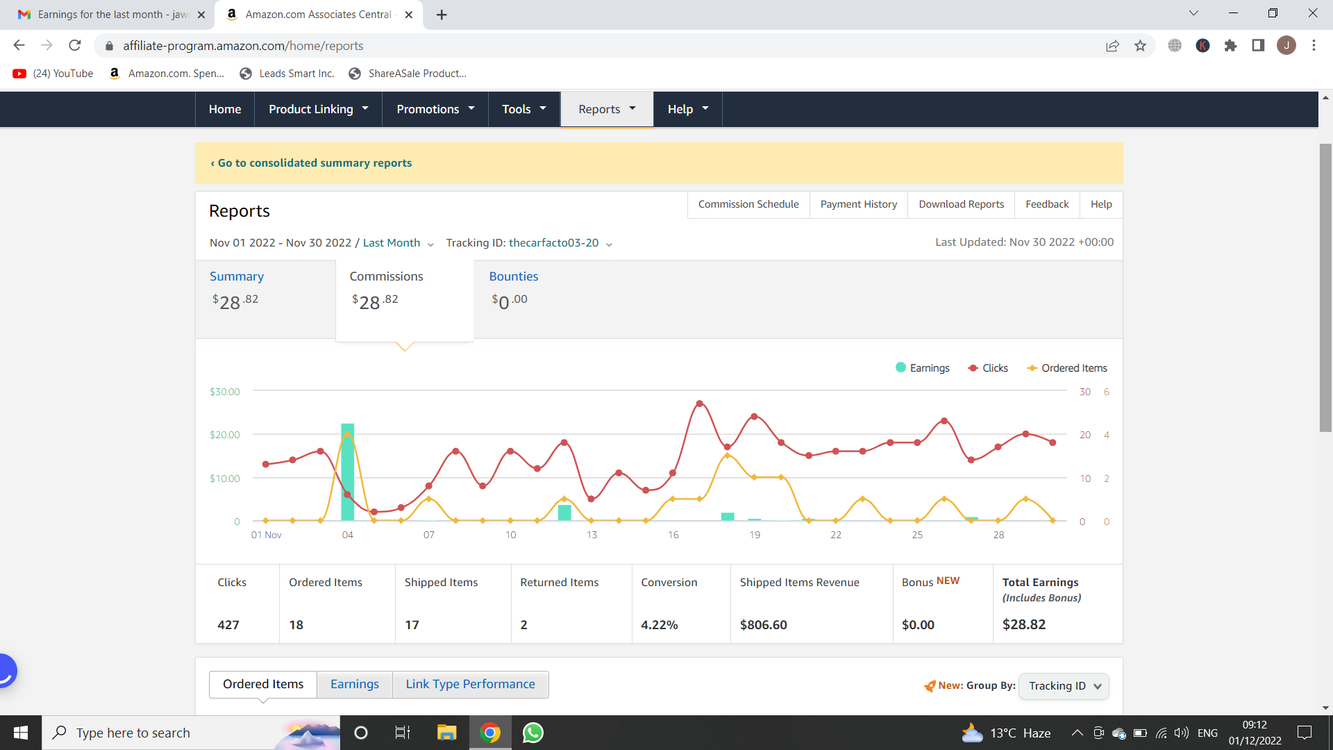Viewport: 1333px width, 750px height.
Task: Open the YouTube bookmark
Action: click(53, 74)
